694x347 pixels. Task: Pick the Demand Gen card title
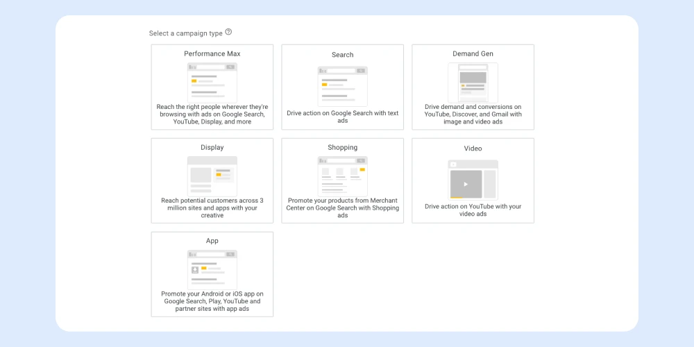[x=473, y=53]
